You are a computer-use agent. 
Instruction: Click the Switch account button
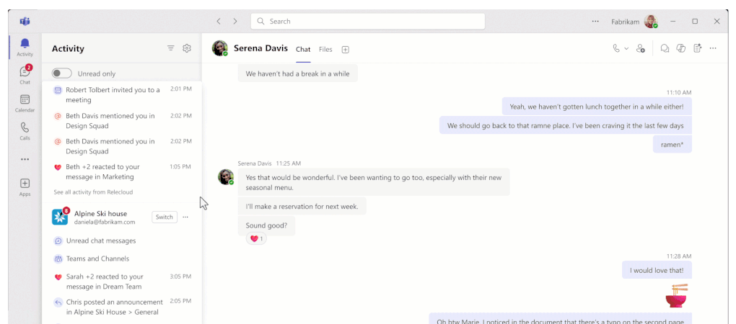coord(165,217)
